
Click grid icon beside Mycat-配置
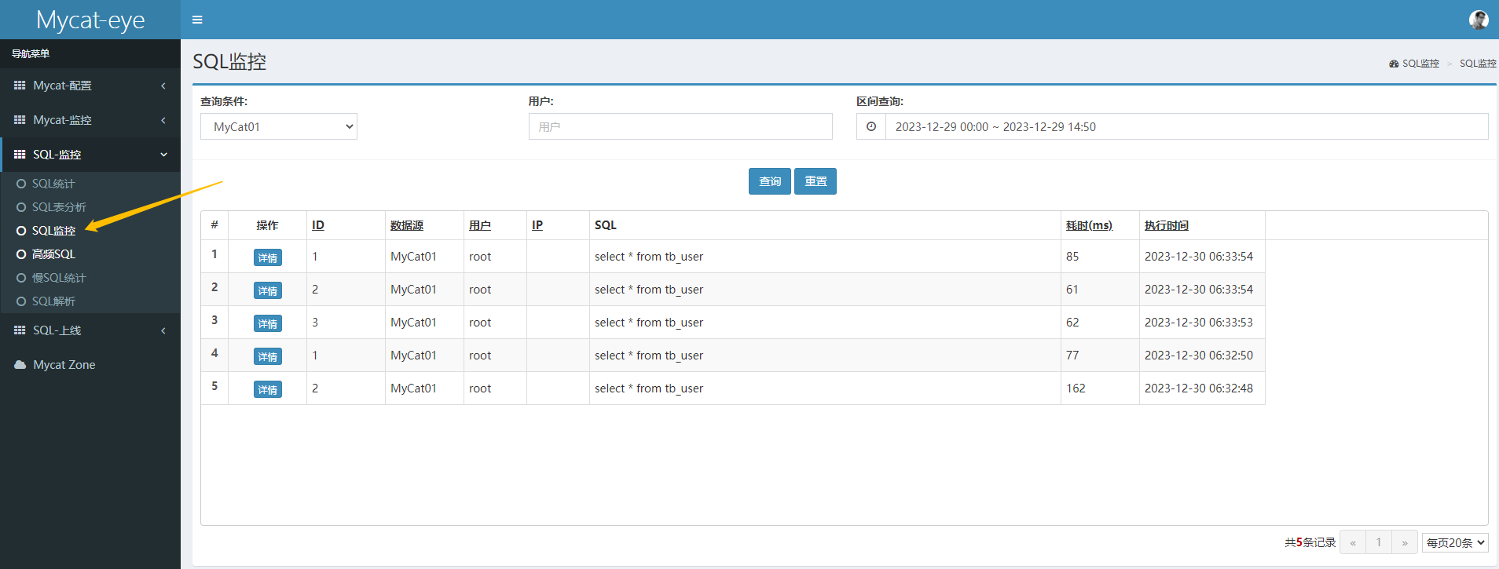[x=20, y=86]
